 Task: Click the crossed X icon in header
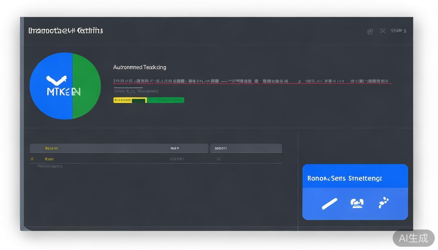pyautogui.click(x=383, y=31)
